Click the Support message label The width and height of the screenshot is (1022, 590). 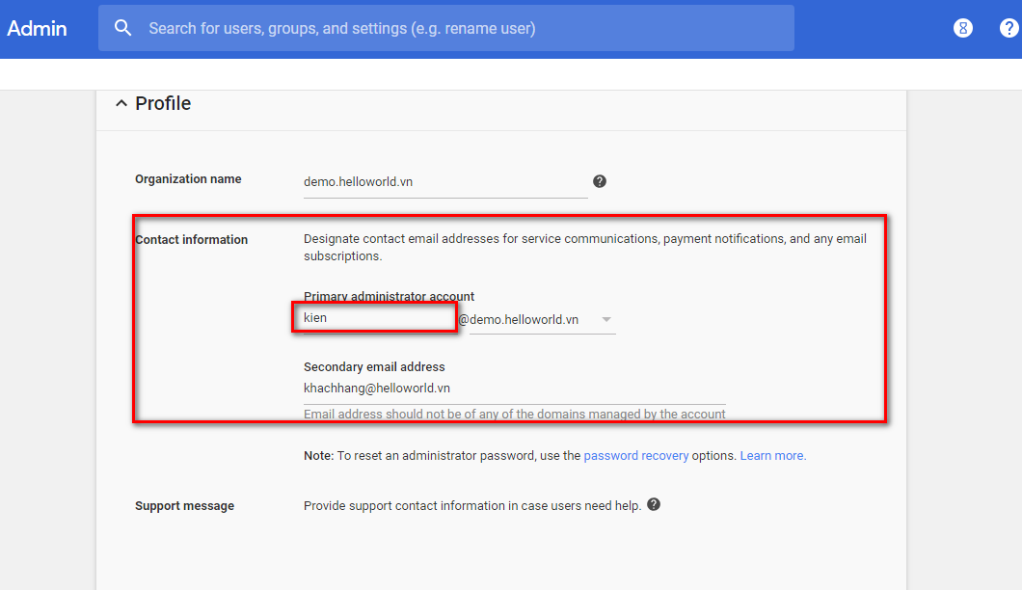184,506
